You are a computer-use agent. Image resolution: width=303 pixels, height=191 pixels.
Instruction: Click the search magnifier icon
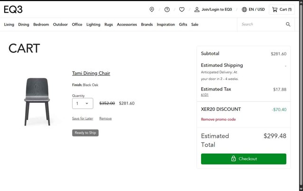click(288, 24)
